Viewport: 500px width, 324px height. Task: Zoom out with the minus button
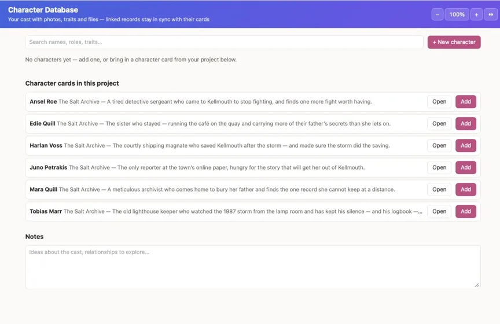437,14
